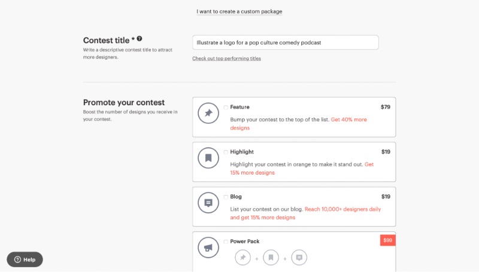Viewport: 479px width, 272px height.
Task: Click the small pin icon in Power Pack row
Action: [243, 258]
